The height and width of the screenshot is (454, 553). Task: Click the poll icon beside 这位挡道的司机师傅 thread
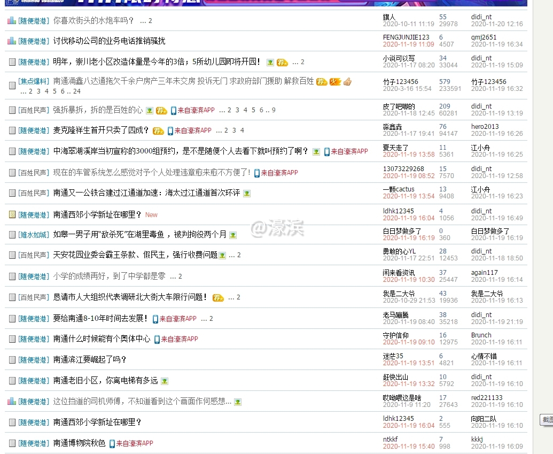pyautogui.click(x=12, y=402)
